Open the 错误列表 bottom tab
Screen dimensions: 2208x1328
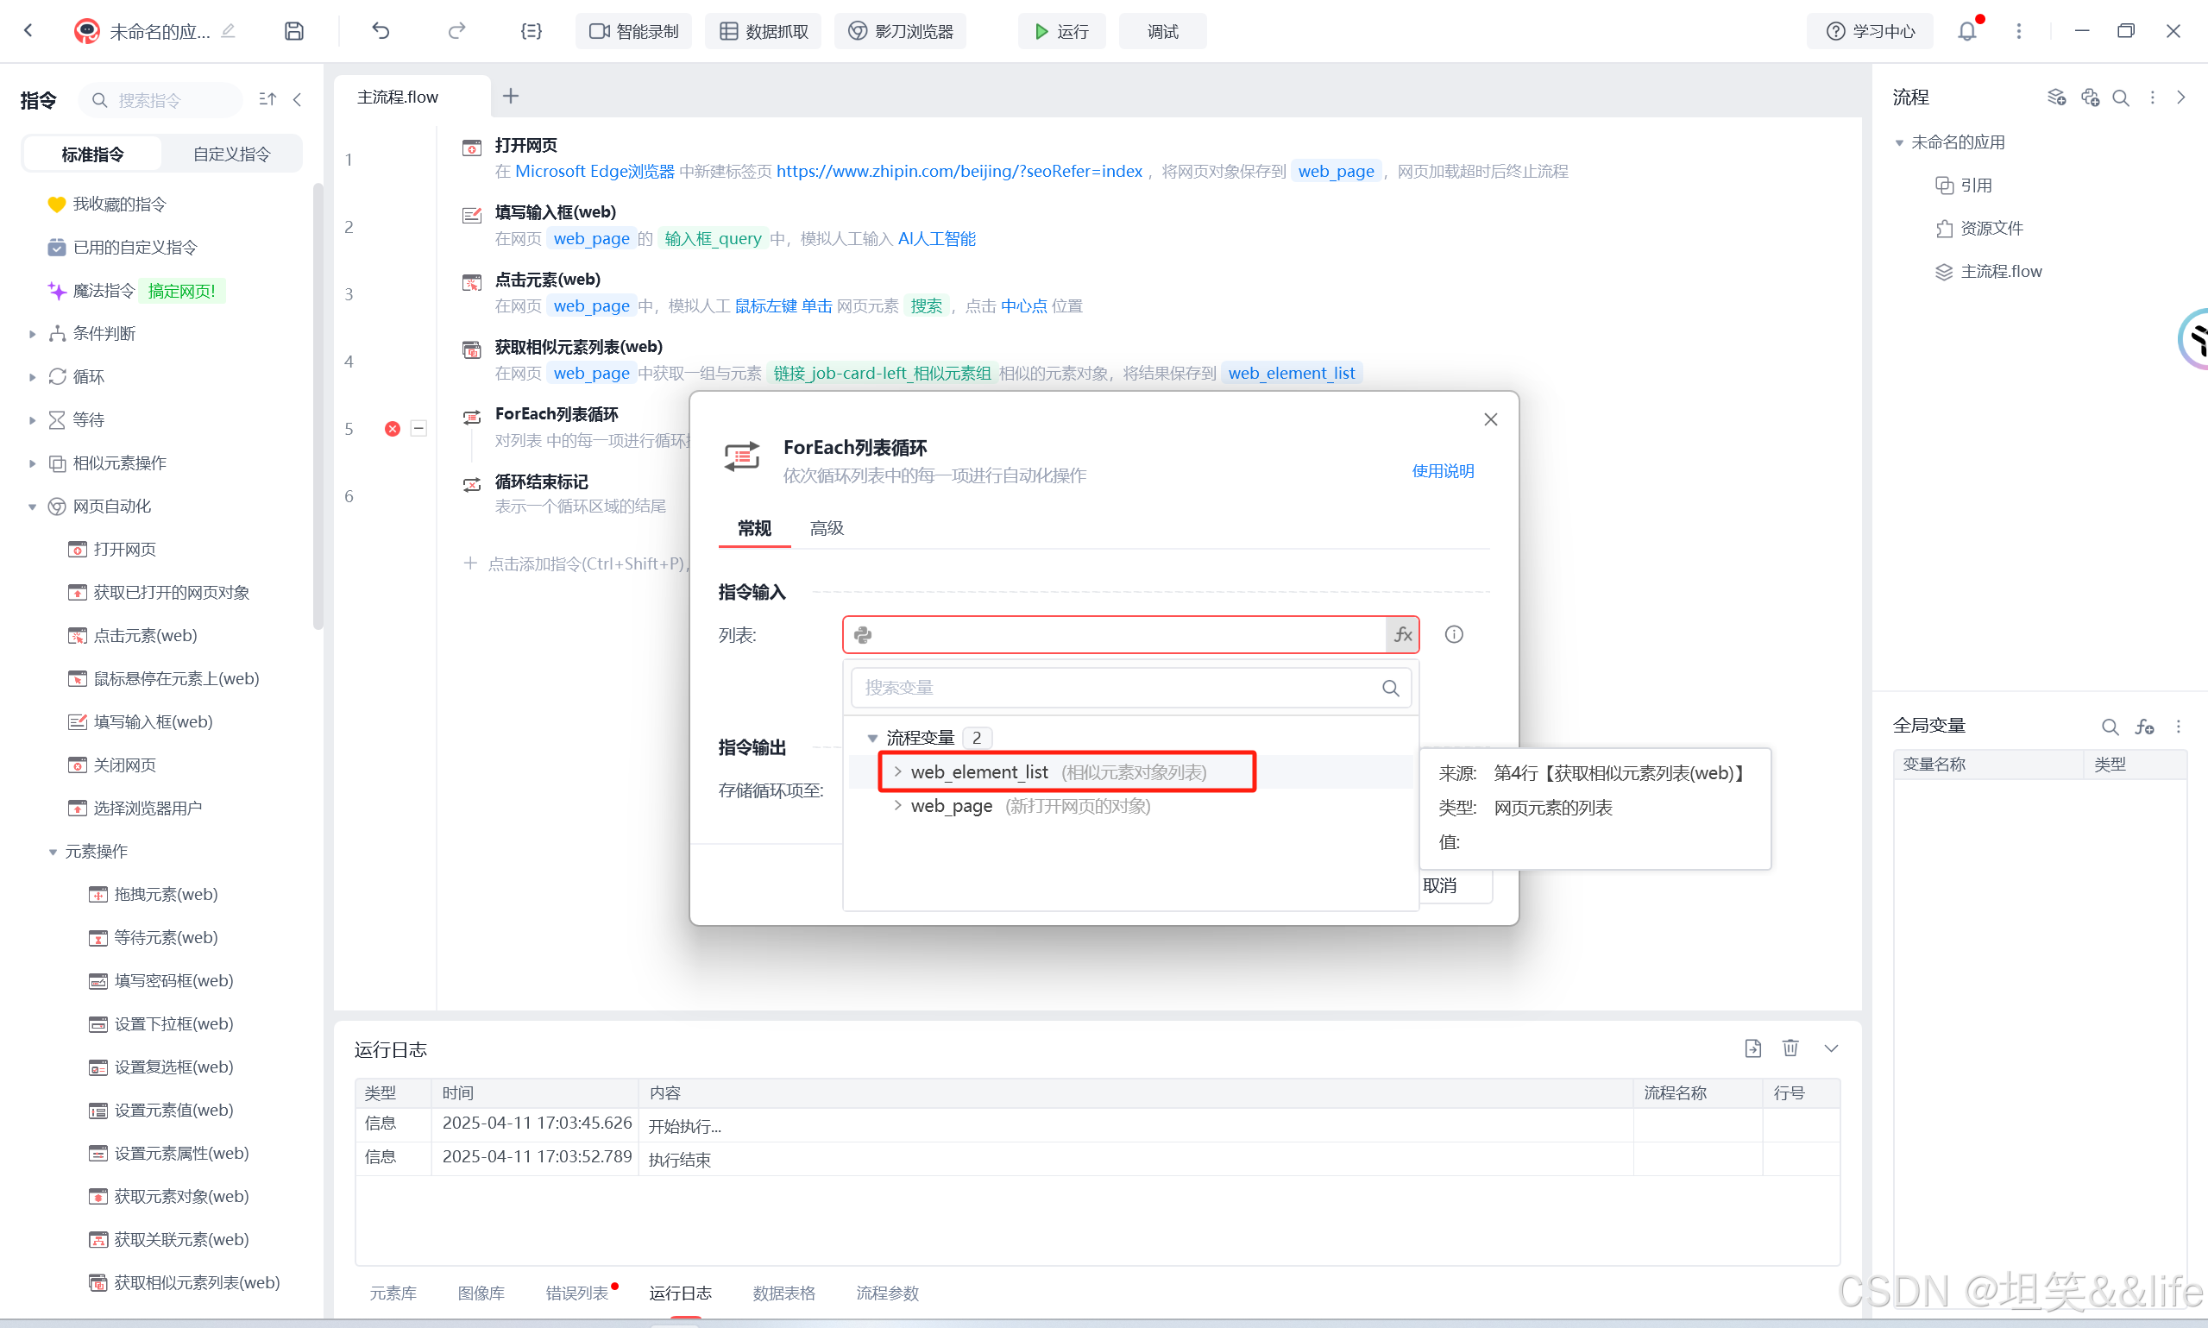pyautogui.click(x=577, y=1293)
